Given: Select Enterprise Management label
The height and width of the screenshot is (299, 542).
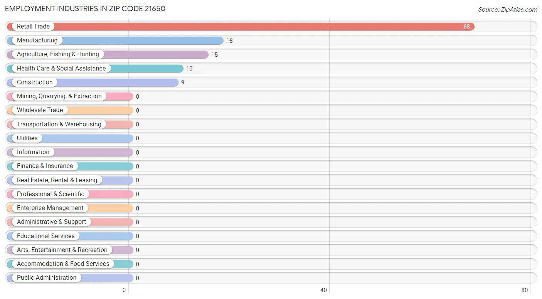Looking at the screenshot, I should [x=50, y=208].
